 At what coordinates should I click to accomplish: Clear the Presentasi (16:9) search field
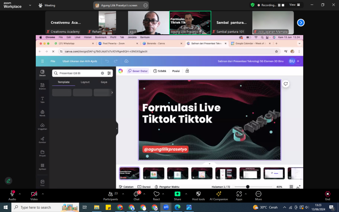click(x=103, y=73)
